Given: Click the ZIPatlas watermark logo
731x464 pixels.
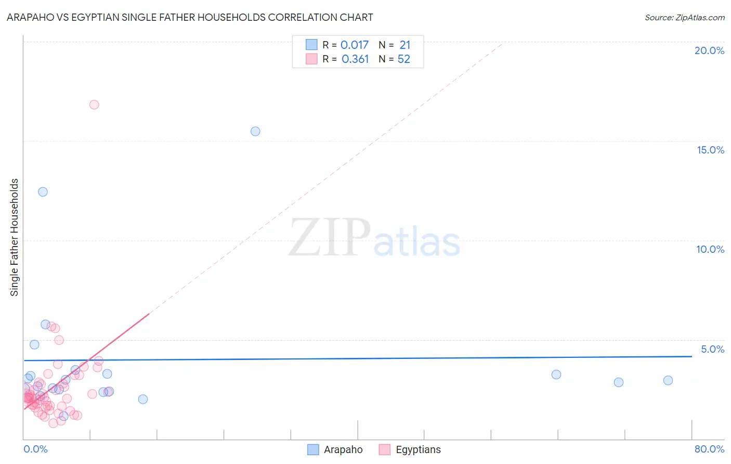Looking at the screenshot, I should (x=375, y=239).
